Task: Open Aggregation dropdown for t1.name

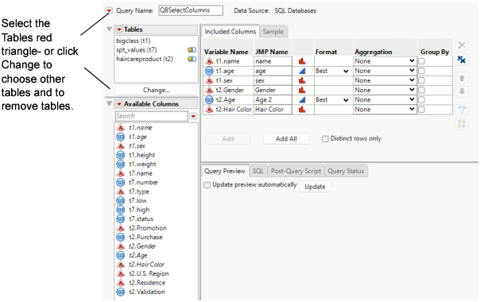Action: coord(385,61)
